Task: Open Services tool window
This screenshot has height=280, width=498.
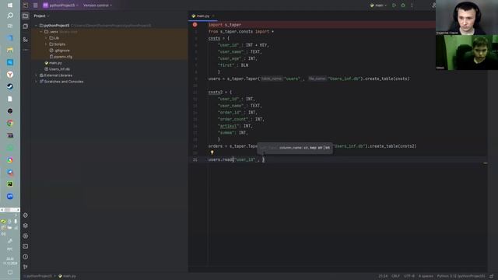Action: [x=26, y=236]
